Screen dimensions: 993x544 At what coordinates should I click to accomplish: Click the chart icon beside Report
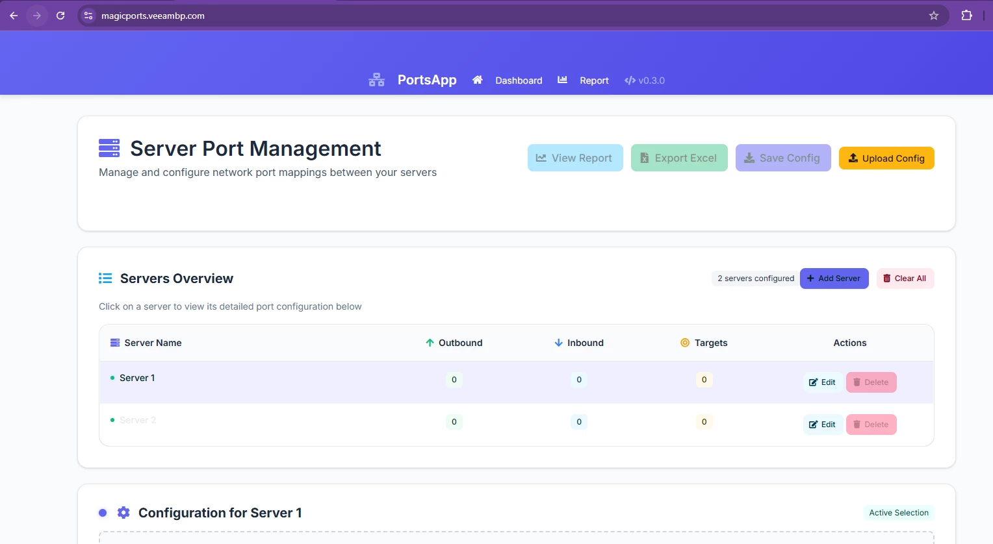pyautogui.click(x=563, y=80)
